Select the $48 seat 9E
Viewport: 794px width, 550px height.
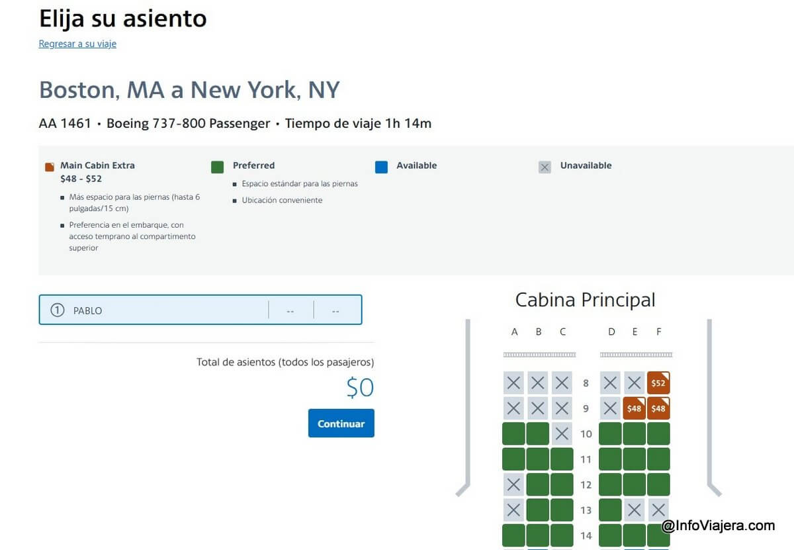point(634,408)
